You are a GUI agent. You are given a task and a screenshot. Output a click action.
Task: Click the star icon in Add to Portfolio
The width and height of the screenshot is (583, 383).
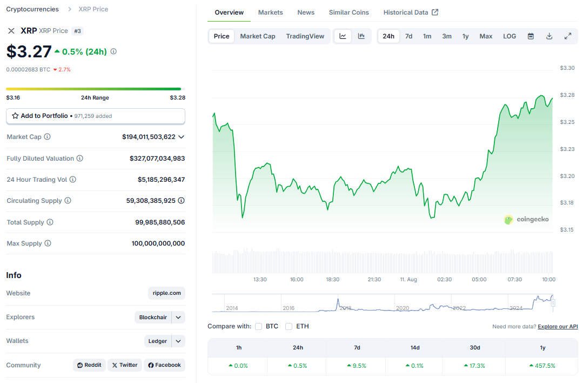15,116
